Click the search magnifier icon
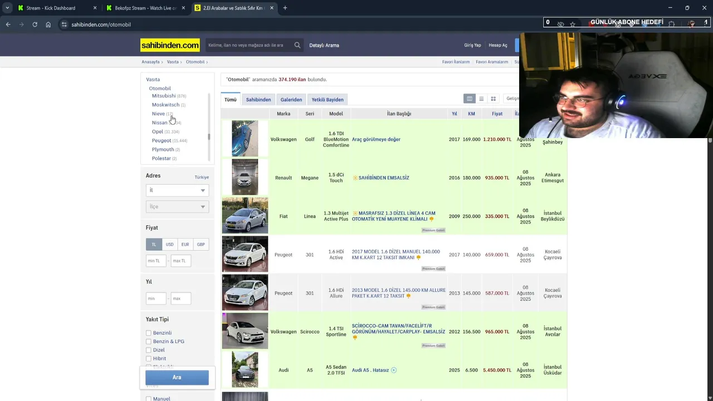The width and height of the screenshot is (713, 401). coord(297,45)
